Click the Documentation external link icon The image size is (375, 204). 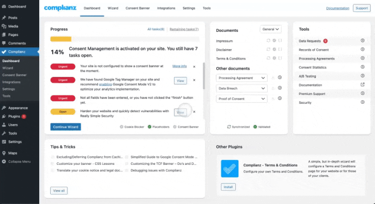point(362,85)
